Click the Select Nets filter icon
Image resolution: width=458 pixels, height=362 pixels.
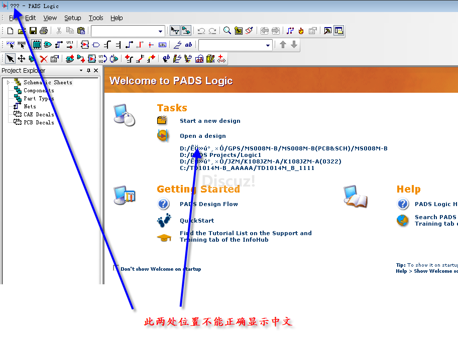point(59,45)
